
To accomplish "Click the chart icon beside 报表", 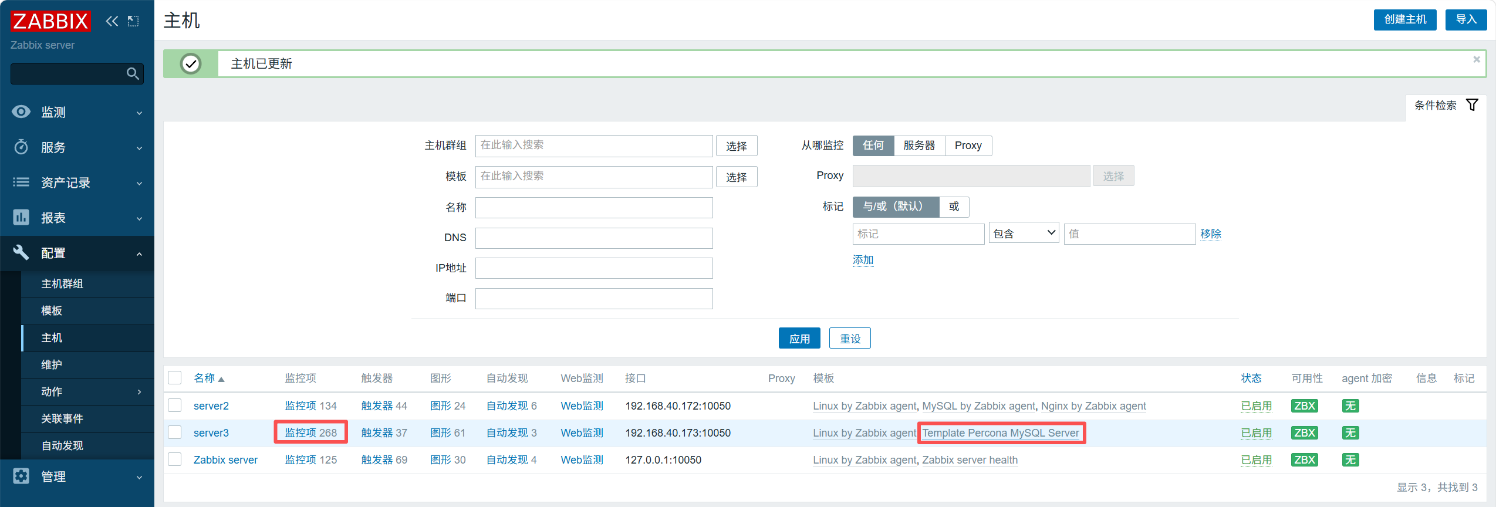I will (21, 217).
